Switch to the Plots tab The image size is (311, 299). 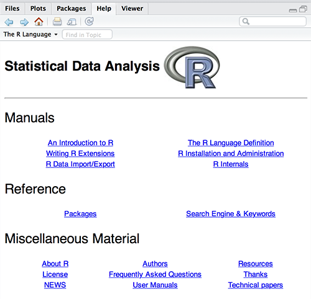tap(38, 9)
